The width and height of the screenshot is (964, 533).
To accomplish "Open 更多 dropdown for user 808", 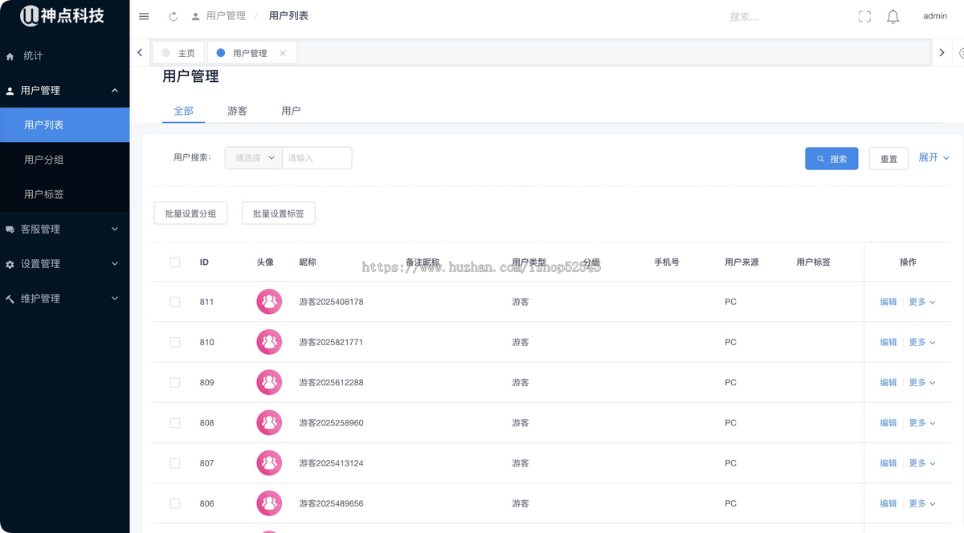I will 922,422.
